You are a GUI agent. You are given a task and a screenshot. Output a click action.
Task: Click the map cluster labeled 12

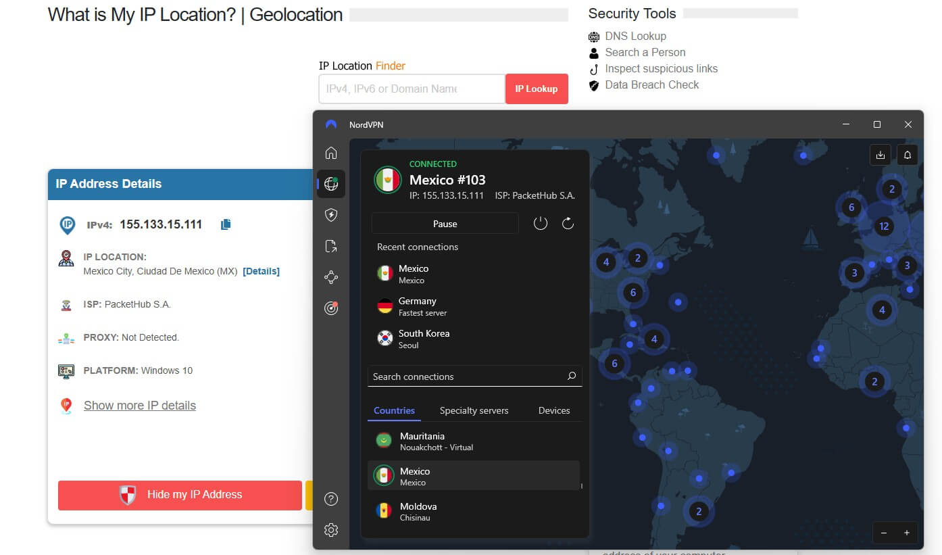(883, 226)
